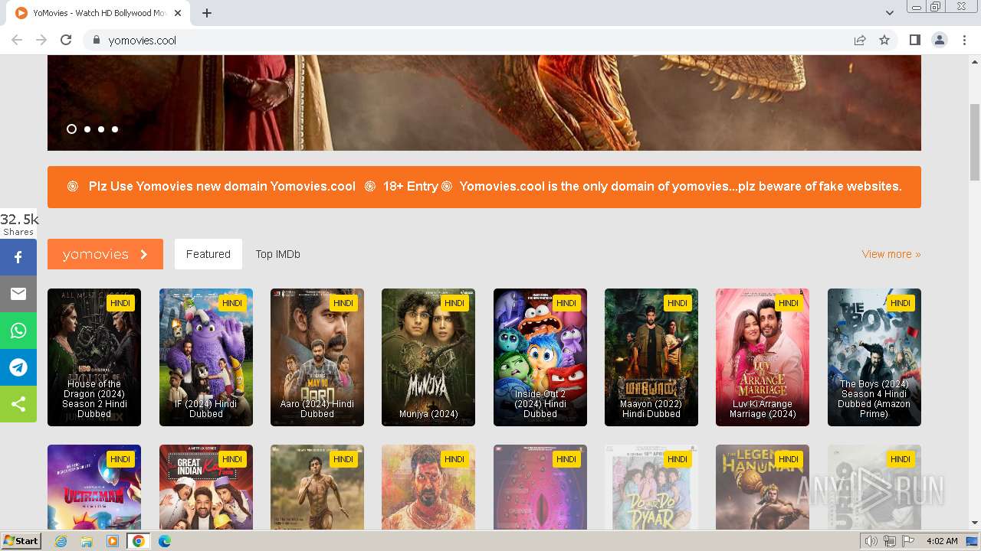The image size is (981, 551).
Task: Open the browser side panel
Action: (914, 40)
